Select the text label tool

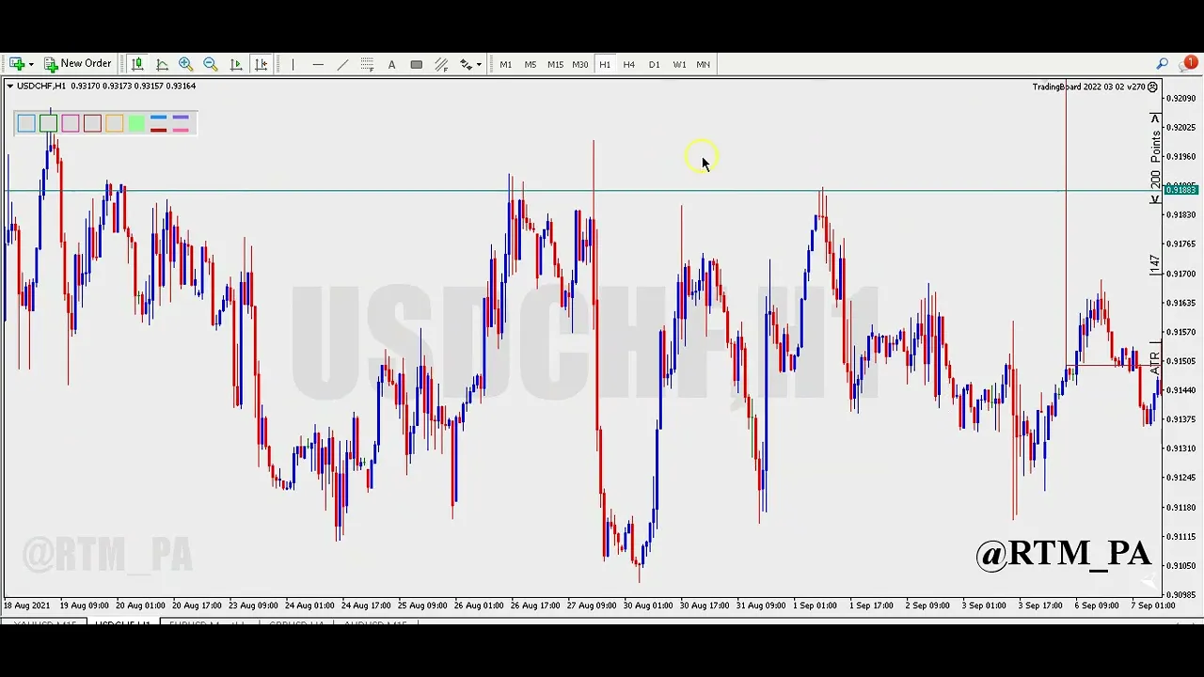(x=391, y=64)
